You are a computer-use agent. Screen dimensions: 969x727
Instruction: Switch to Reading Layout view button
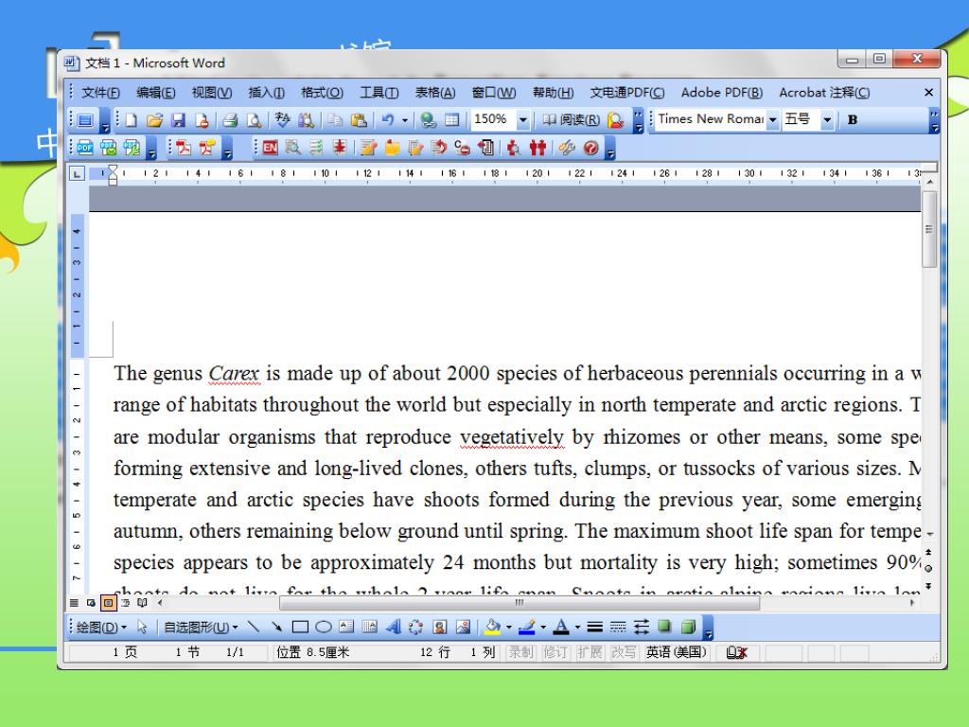click(142, 603)
